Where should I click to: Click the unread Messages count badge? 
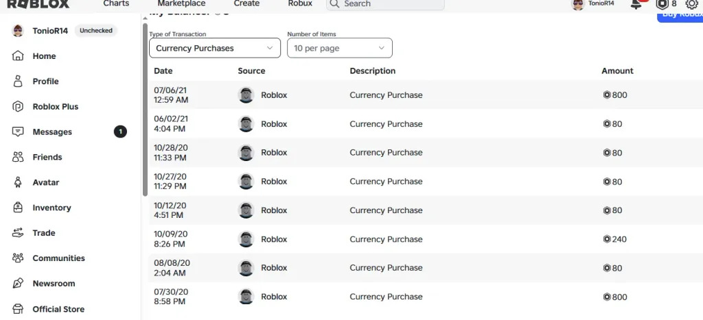(x=120, y=132)
